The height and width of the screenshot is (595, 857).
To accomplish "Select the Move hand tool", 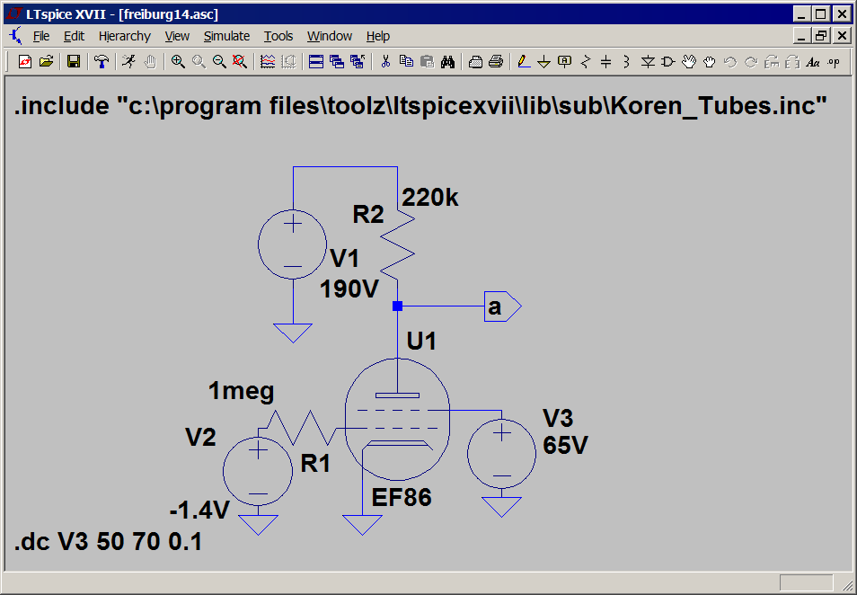I will (689, 62).
